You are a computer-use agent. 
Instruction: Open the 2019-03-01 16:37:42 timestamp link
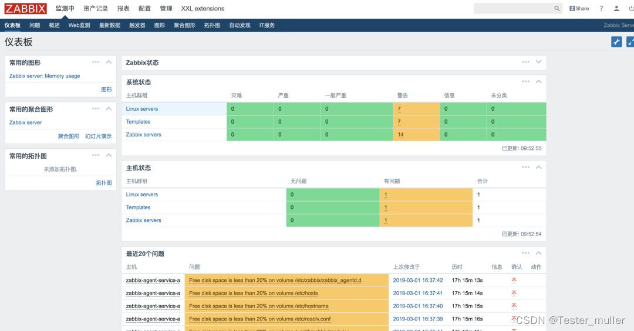[x=418, y=280]
